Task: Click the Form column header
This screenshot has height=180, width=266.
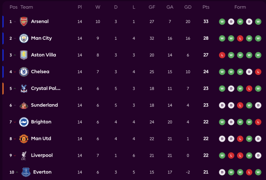Action: (x=240, y=7)
